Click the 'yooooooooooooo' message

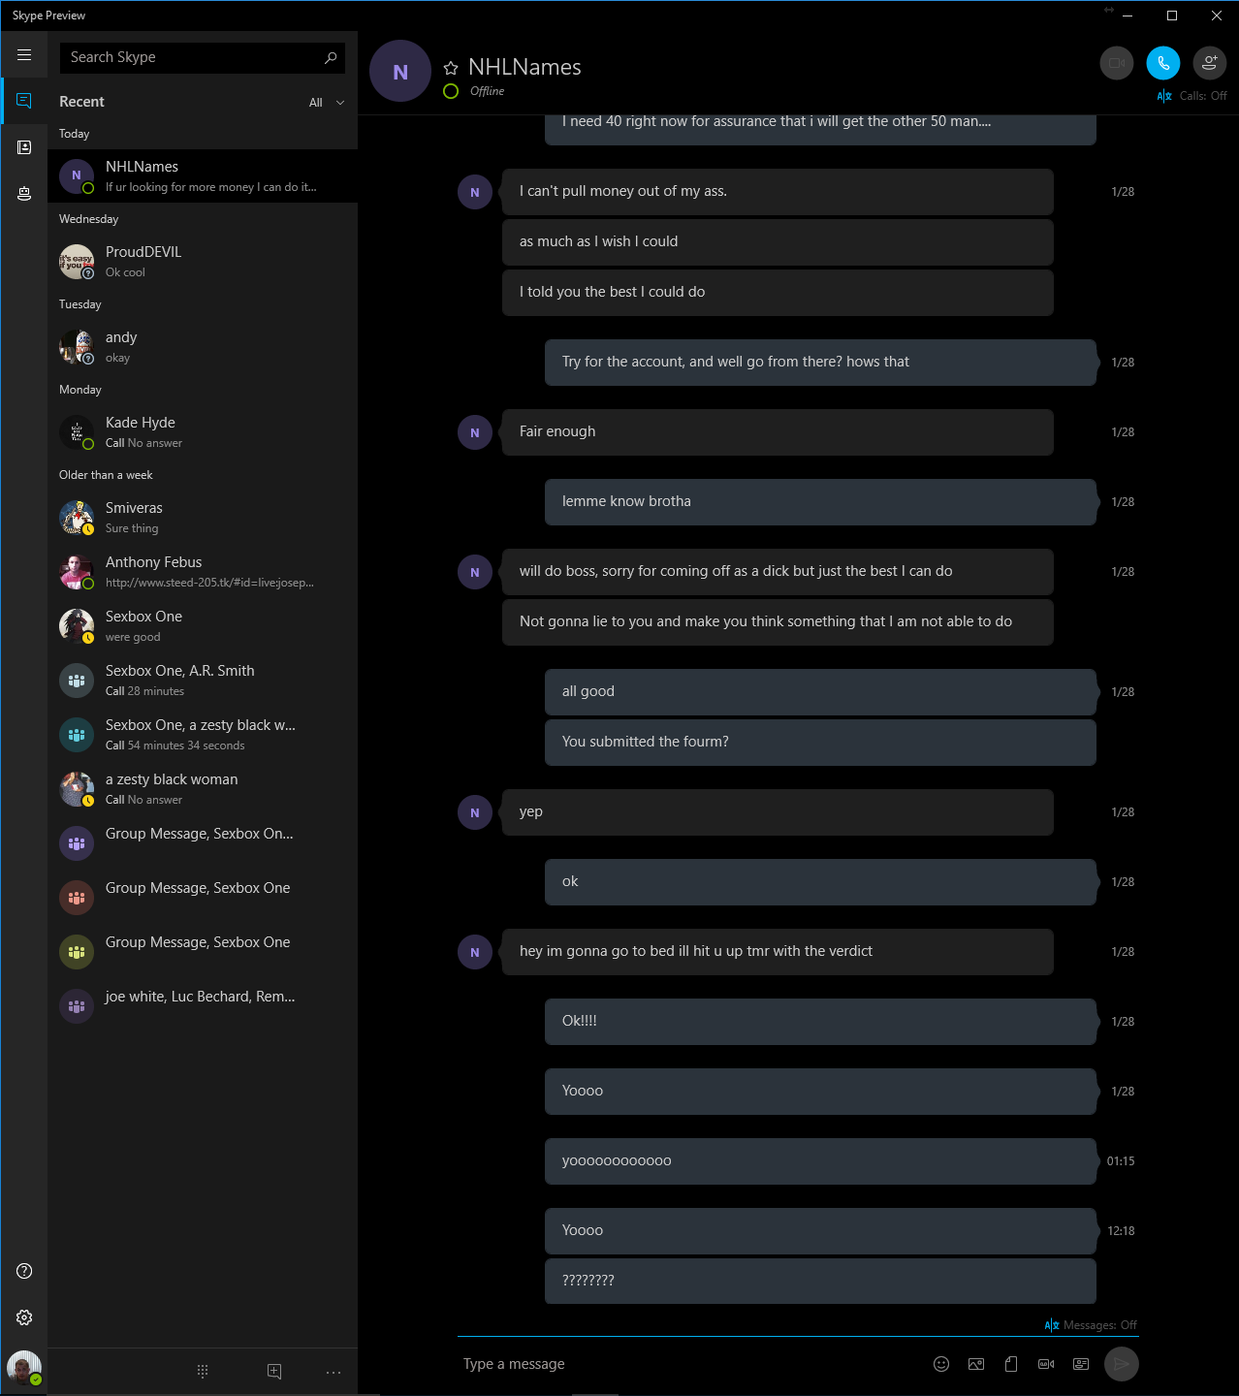pyautogui.click(x=820, y=1161)
